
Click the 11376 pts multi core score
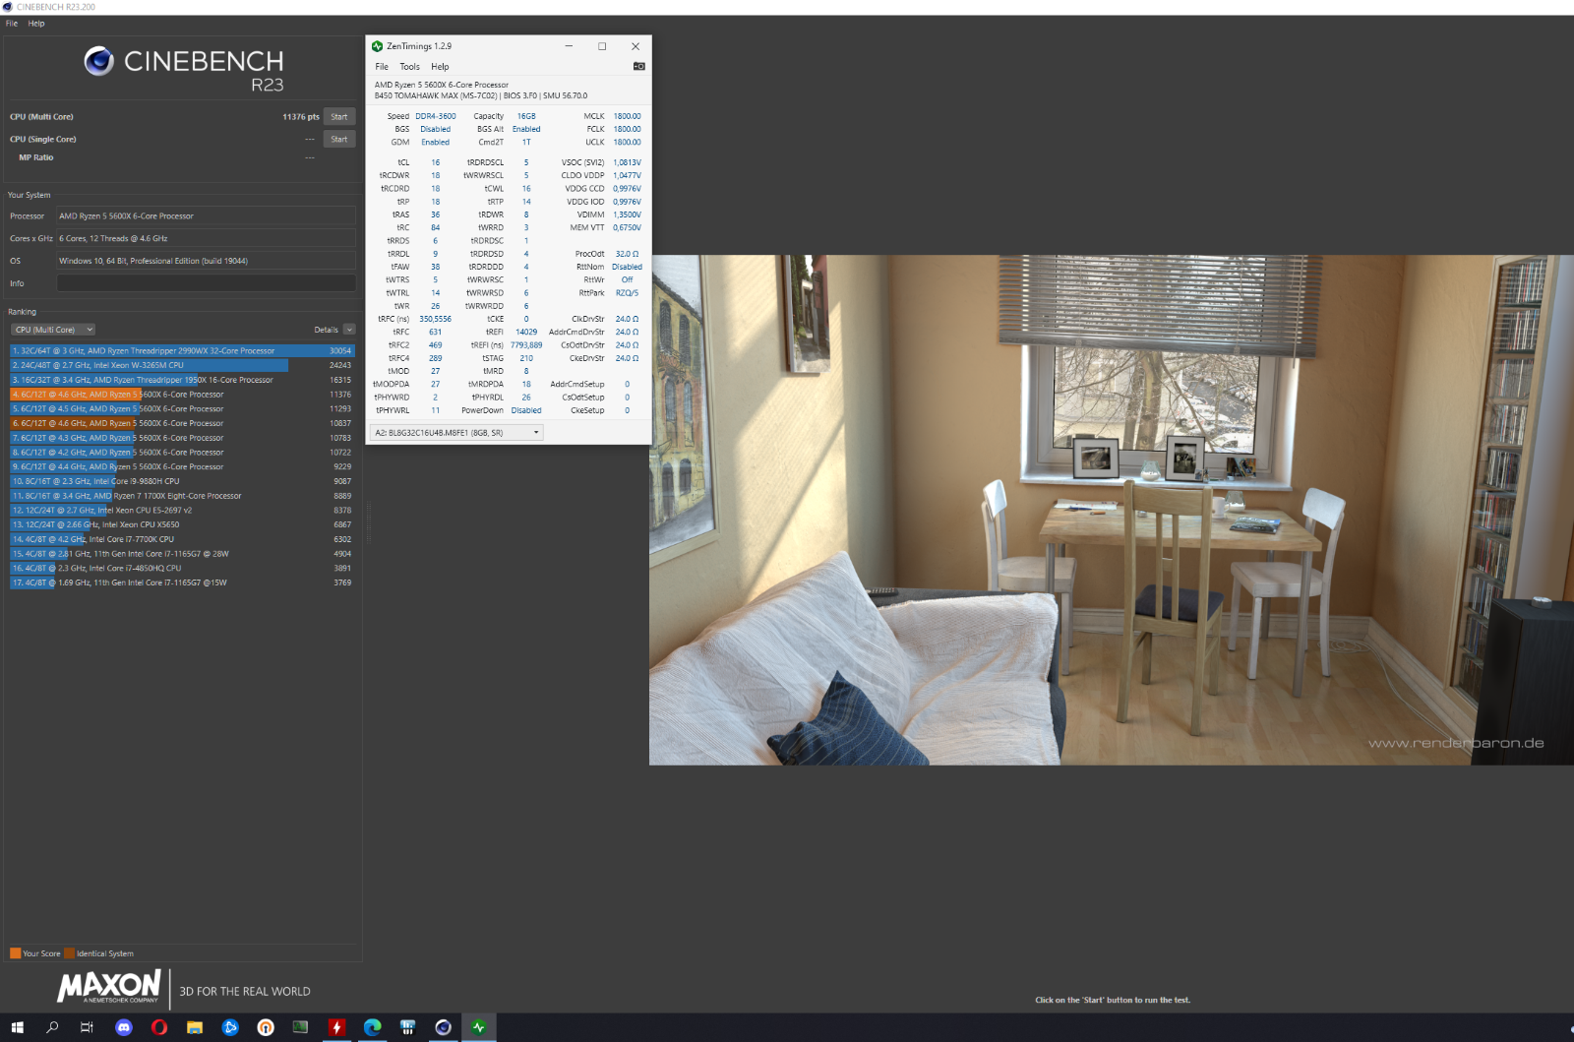tap(301, 117)
